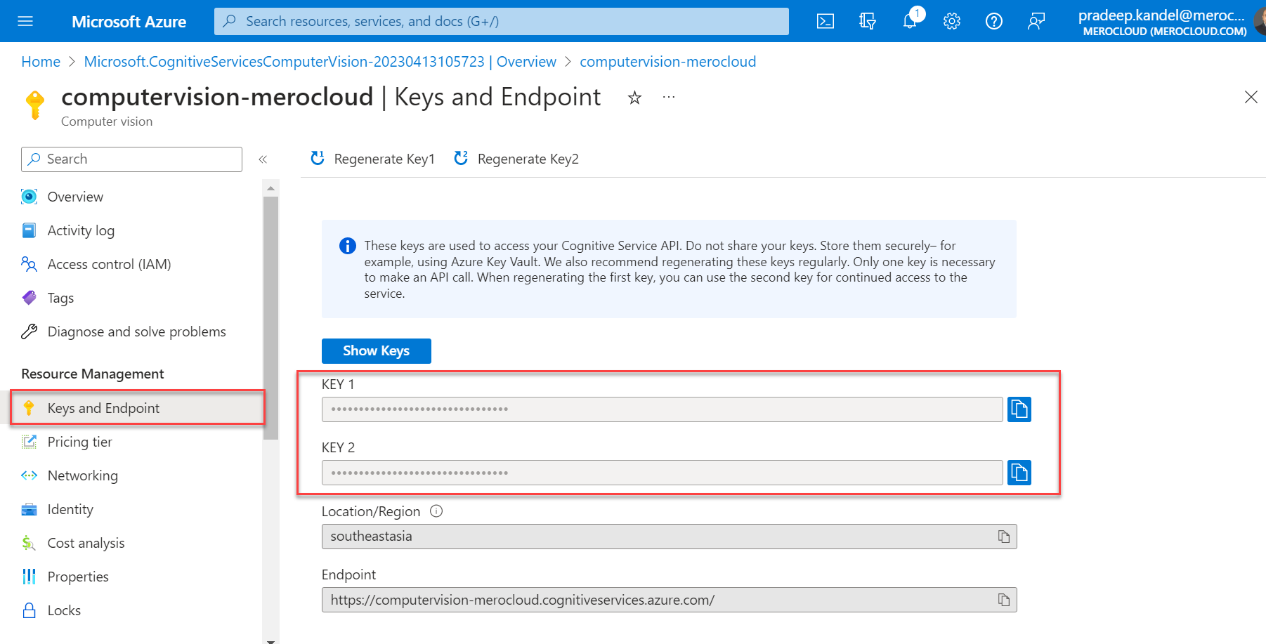
Task: Open the Notifications bell
Action: (x=909, y=21)
